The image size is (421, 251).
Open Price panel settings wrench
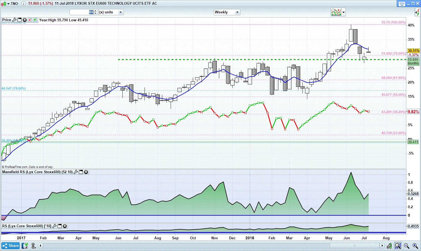[x=14, y=20]
